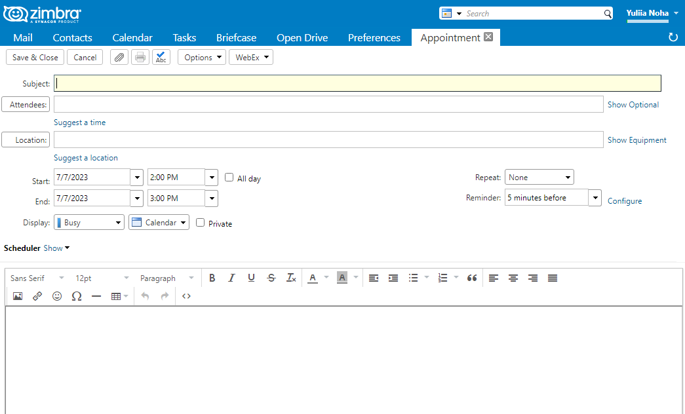Align text left
Image resolution: width=685 pixels, height=414 pixels.
pyautogui.click(x=494, y=278)
